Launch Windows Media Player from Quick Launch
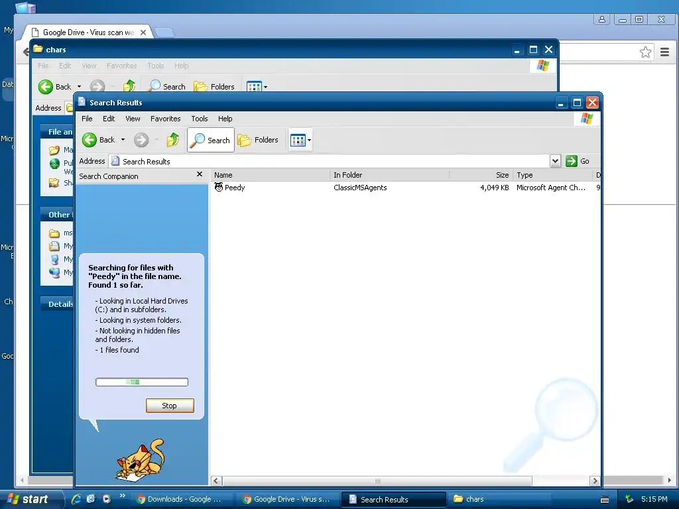 point(107,499)
